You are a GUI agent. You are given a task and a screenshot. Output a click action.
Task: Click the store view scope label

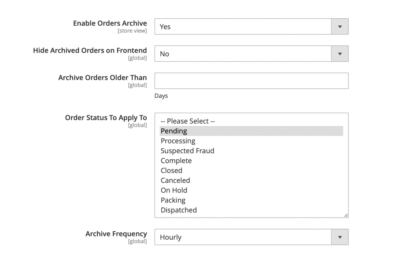coord(132,31)
